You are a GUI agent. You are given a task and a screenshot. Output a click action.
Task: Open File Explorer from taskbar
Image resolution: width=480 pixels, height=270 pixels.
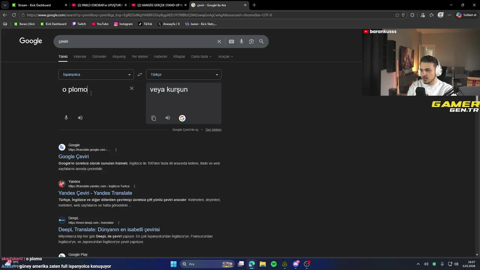[262, 264]
